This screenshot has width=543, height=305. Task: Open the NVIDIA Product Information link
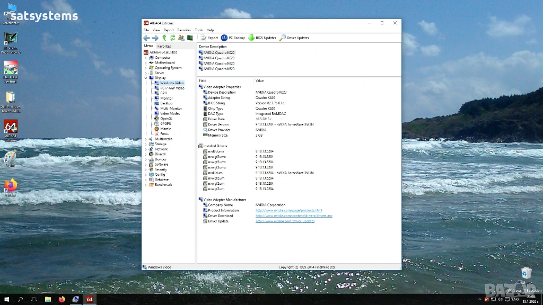pos(288,210)
